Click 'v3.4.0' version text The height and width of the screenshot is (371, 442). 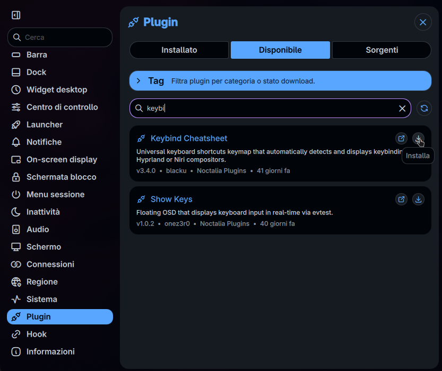(x=146, y=171)
